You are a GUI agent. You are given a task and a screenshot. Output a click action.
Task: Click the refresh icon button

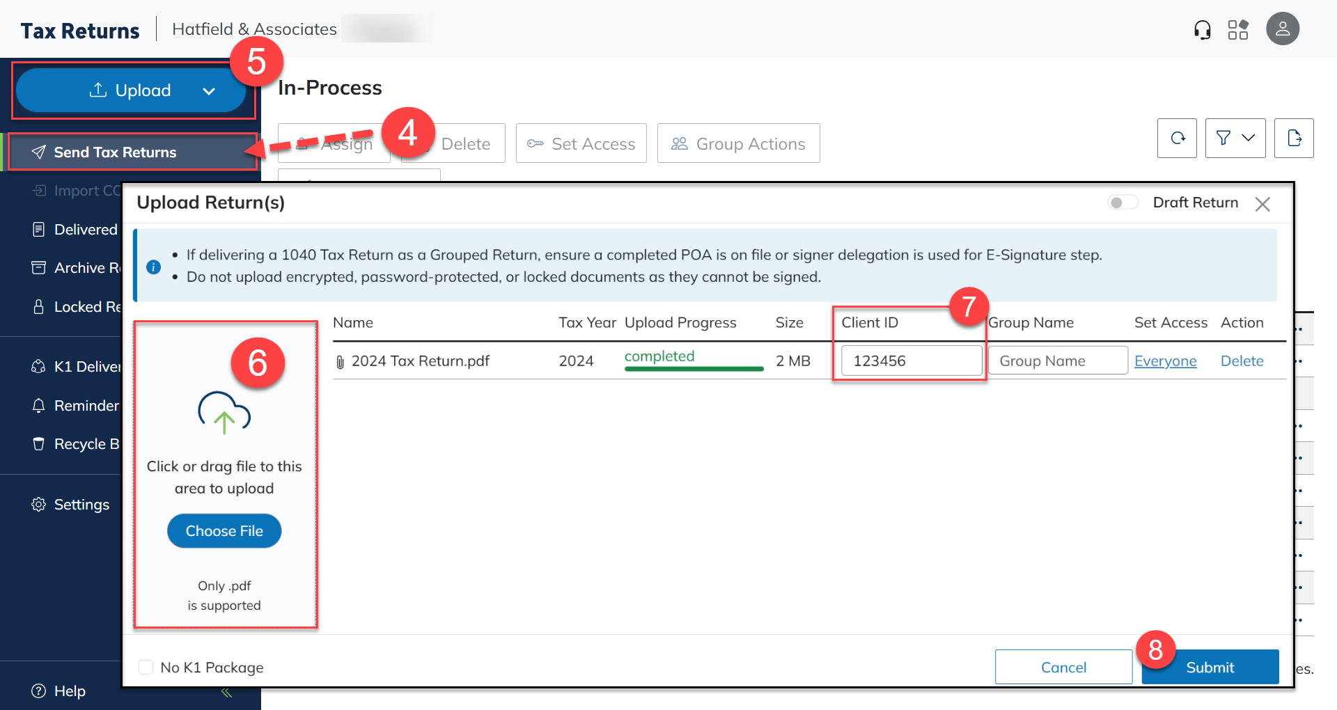point(1177,138)
